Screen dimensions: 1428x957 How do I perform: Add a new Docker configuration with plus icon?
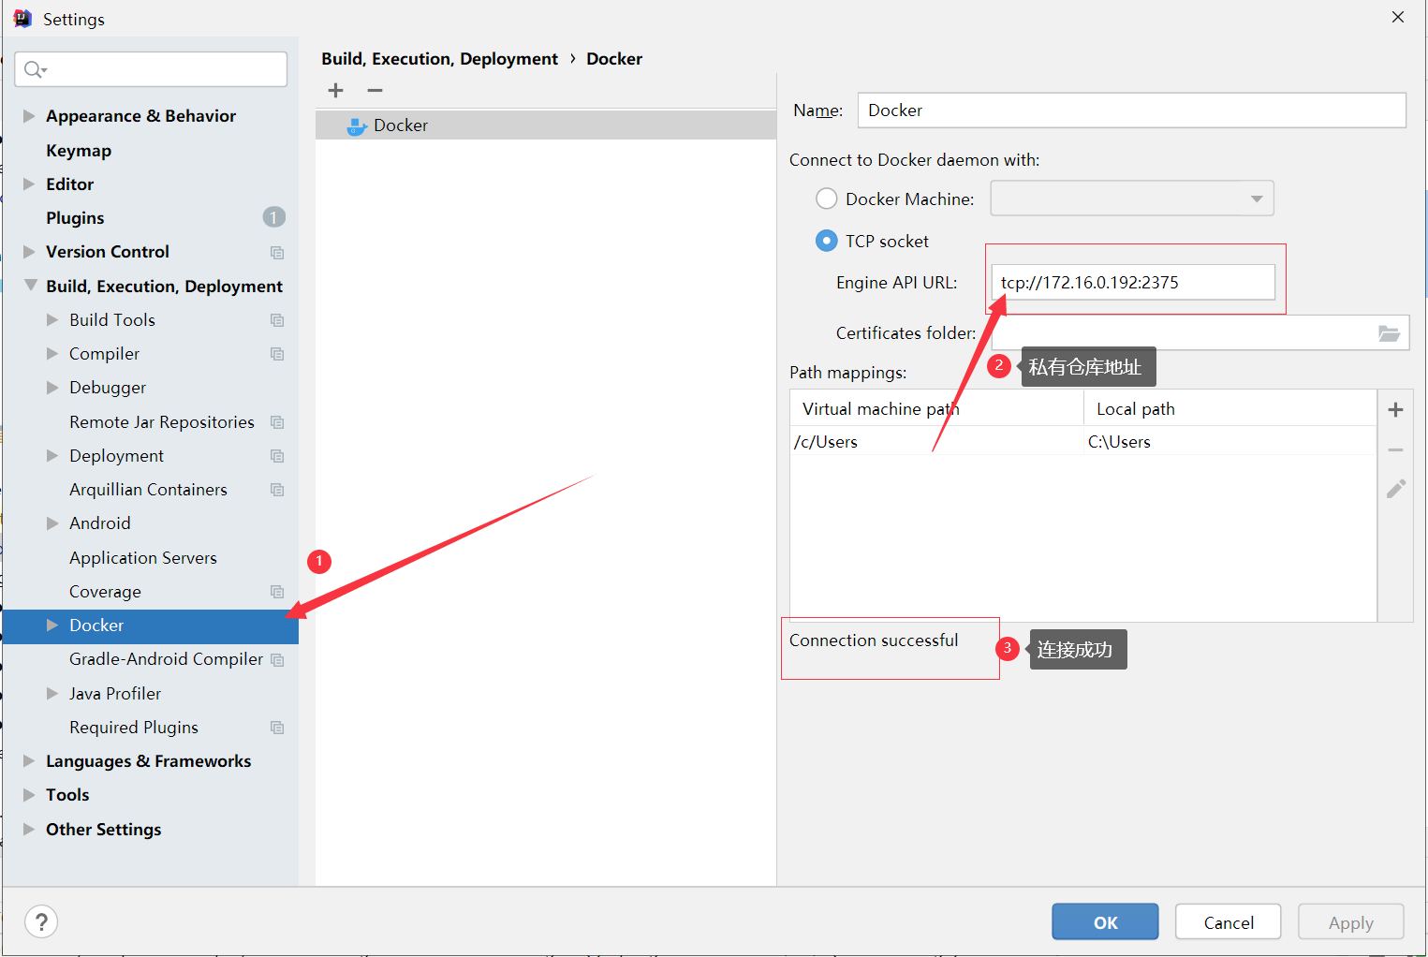(x=336, y=91)
